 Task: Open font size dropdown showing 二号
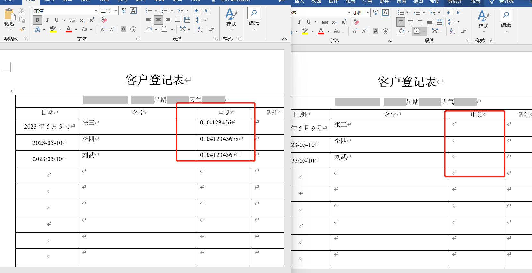click(x=116, y=11)
